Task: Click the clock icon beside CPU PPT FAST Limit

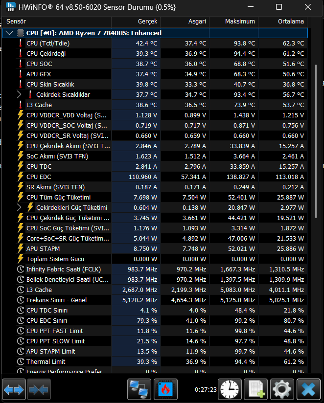Action: click(21, 331)
